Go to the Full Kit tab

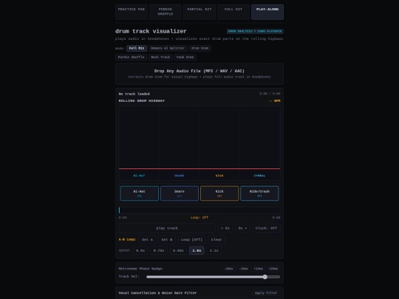[x=233, y=12]
